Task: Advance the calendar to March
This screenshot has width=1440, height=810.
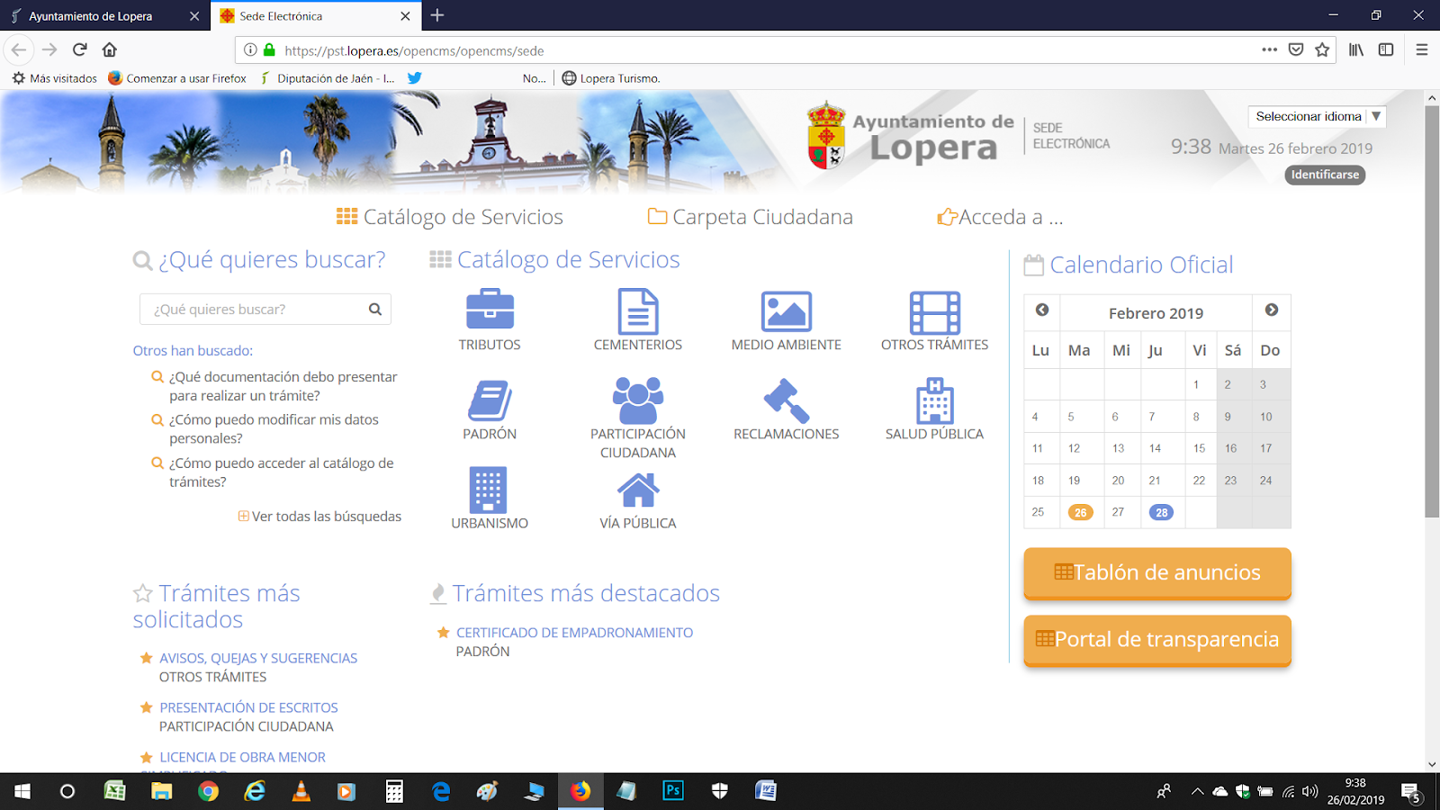Action: click(1271, 310)
